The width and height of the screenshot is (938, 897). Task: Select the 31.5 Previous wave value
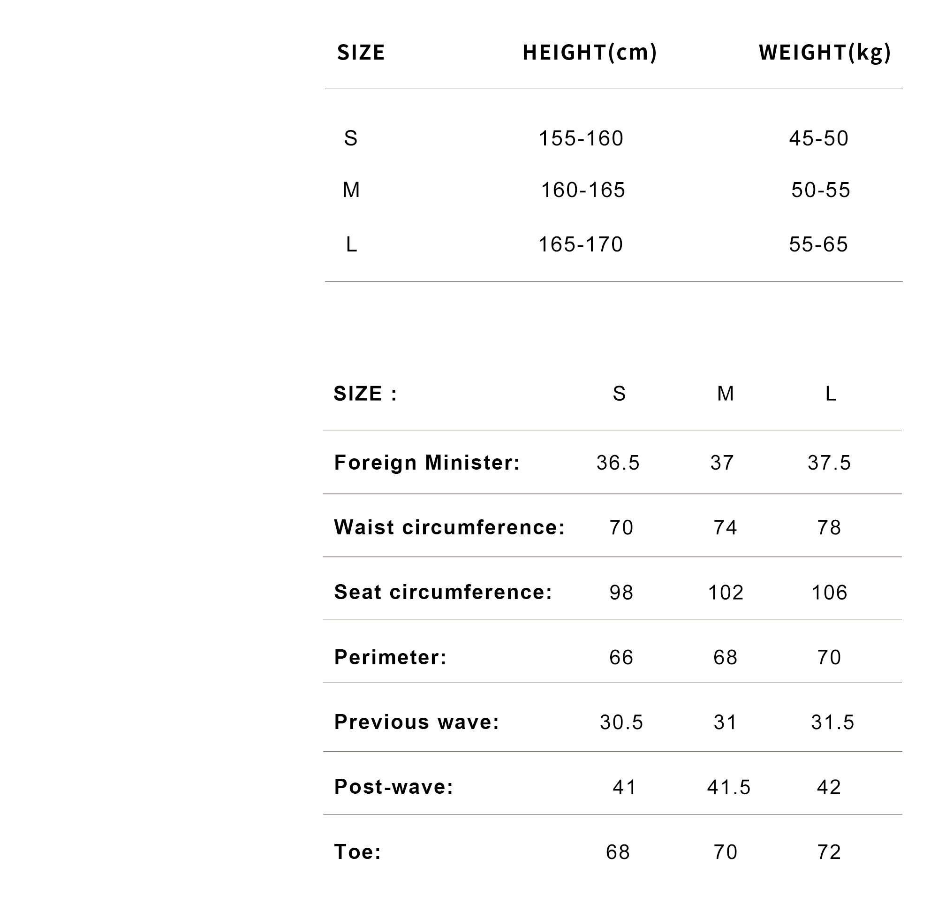pos(832,722)
